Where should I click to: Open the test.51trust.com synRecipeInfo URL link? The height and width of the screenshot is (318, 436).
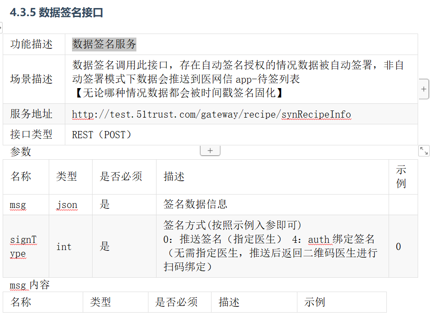[x=211, y=114]
